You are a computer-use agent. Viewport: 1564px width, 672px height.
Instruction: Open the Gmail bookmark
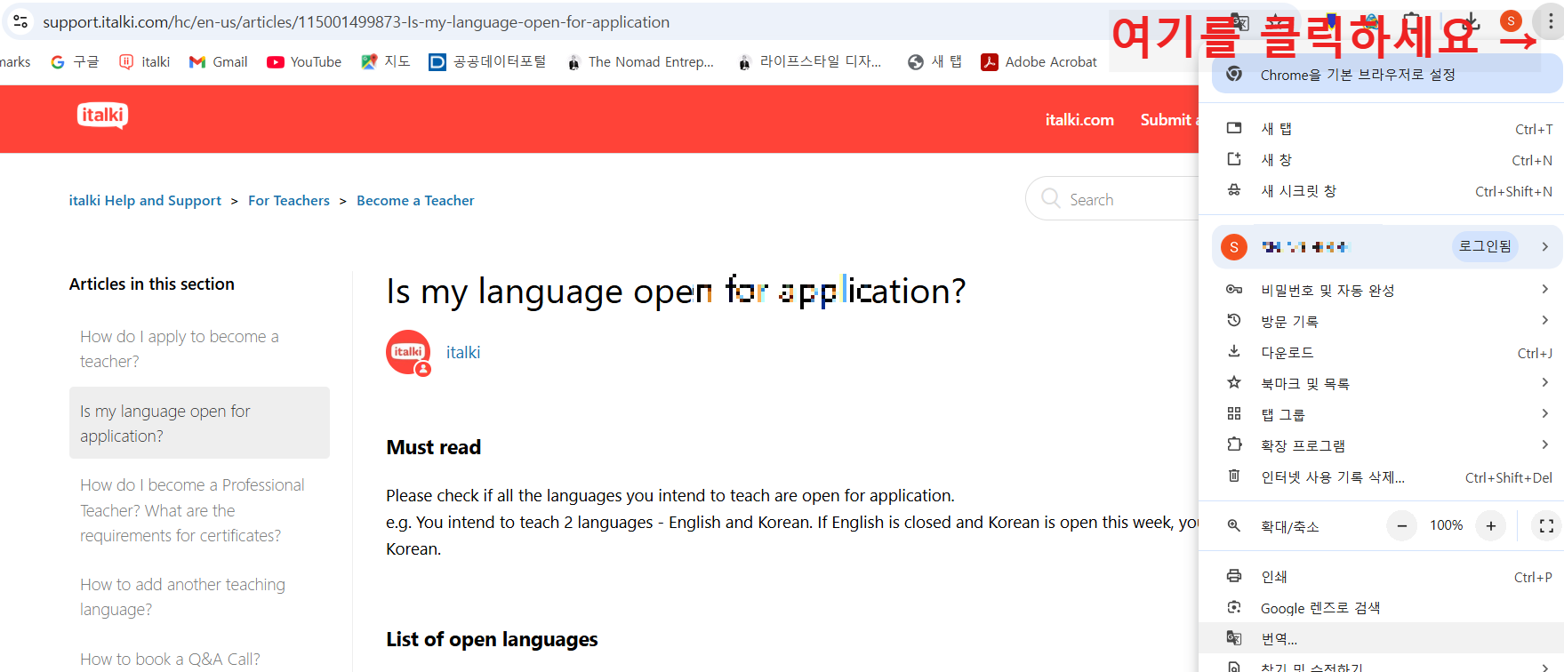[219, 61]
